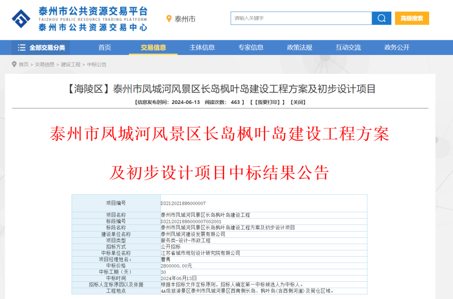Navigate to 政策法规 section

[299, 48]
